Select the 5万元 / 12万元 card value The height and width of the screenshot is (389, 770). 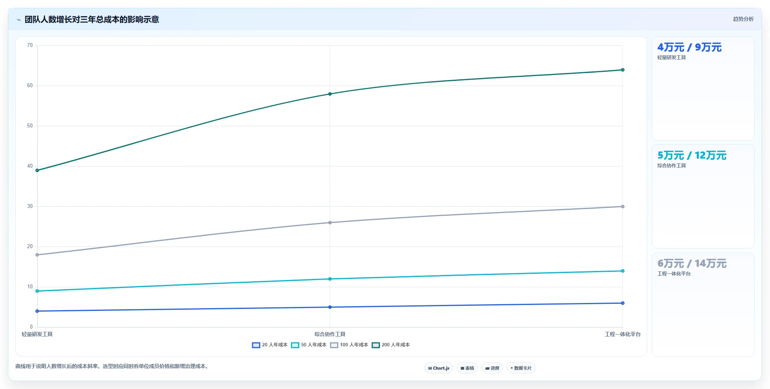tap(692, 155)
